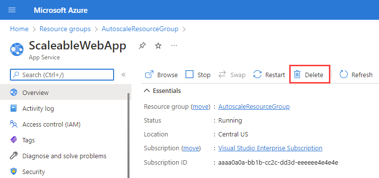The width and height of the screenshot is (379, 178).
Task: Mark ScaleableWebApp as favorite with star
Action: tap(158, 45)
